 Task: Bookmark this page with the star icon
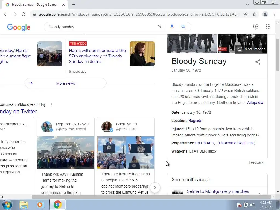point(254,14)
